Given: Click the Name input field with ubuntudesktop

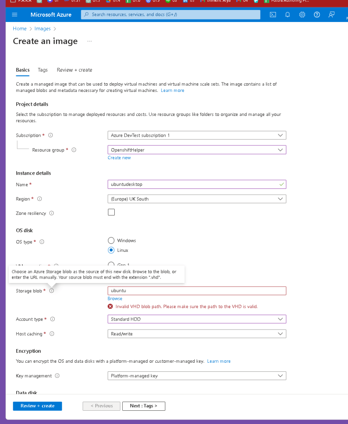Looking at the screenshot, I should pyautogui.click(x=197, y=184).
